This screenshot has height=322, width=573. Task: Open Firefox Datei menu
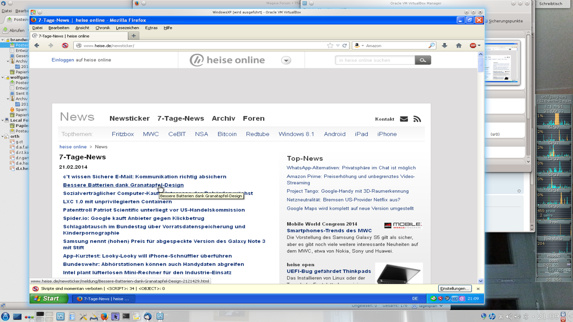[37, 28]
